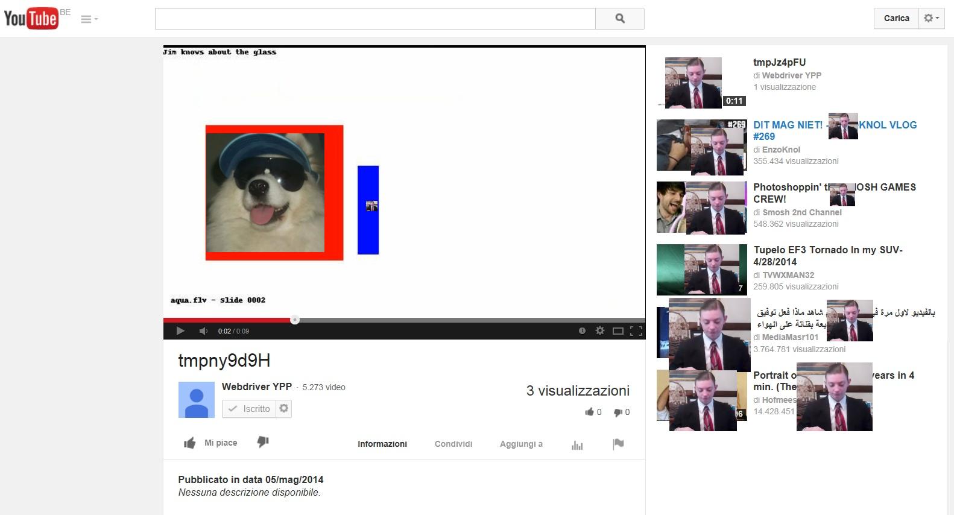Open the video statistics bar chart icon

(x=577, y=445)
